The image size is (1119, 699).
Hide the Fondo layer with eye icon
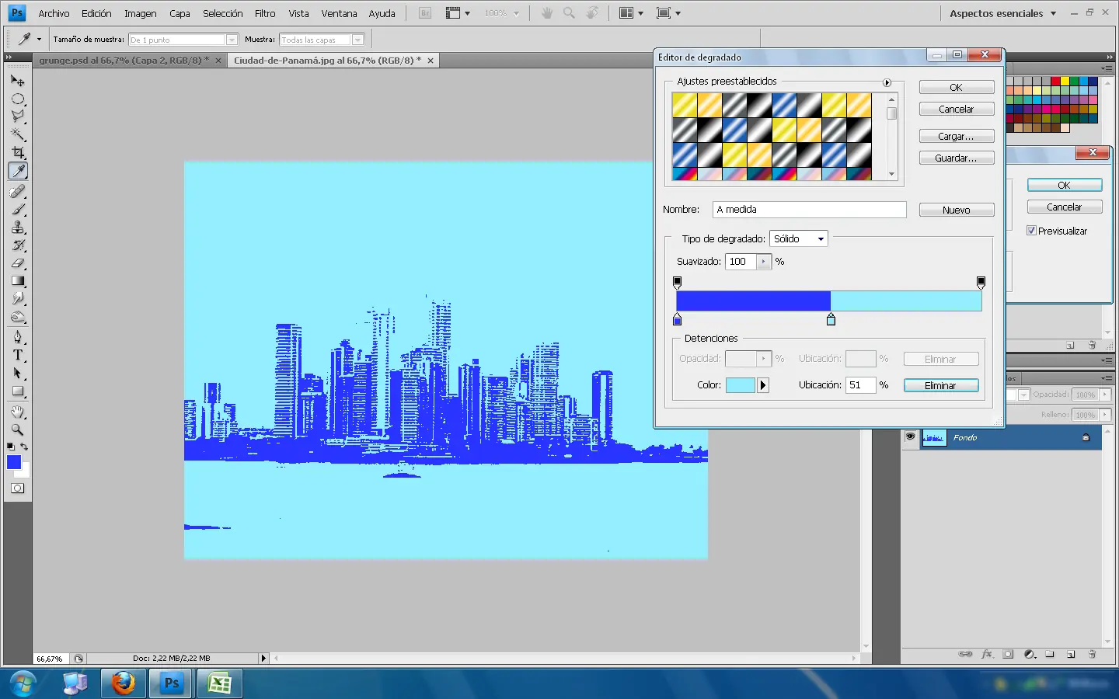coord(910,437)
